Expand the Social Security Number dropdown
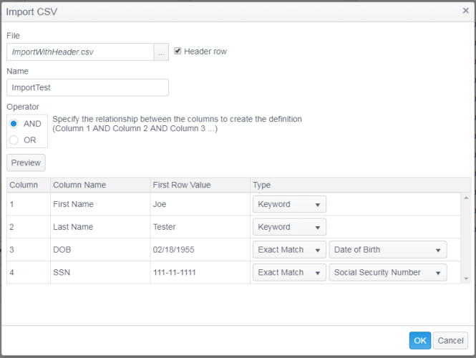Viewport: 476px width, 358px height. pyautogui.click(x=387, y=273)
